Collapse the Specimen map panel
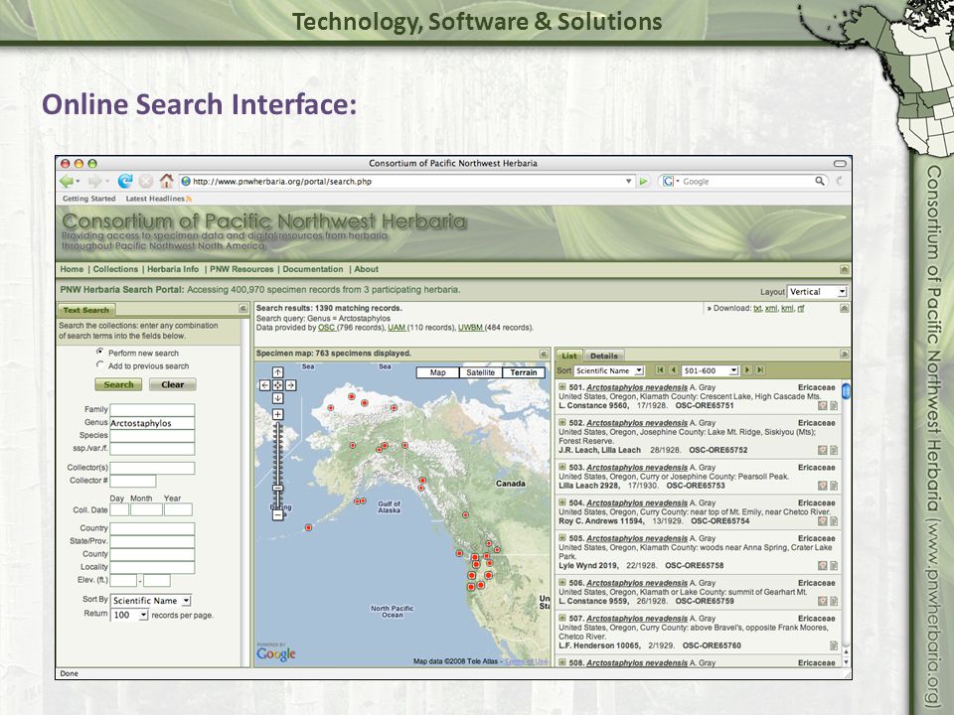Viewport: 954px width, 715px height. (x=544, y=354)
